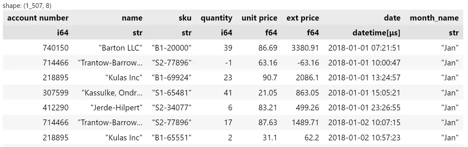Screen dimensions: 468x147
Task: Select the "sku" column header
Action: [x=185, y=18]
